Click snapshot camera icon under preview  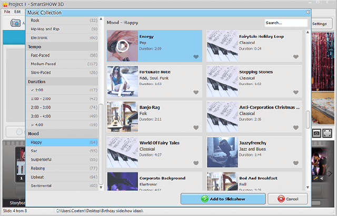click(x=316, y=133)
